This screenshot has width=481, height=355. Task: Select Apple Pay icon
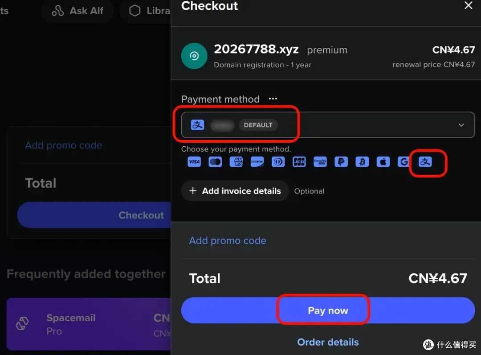383,162
